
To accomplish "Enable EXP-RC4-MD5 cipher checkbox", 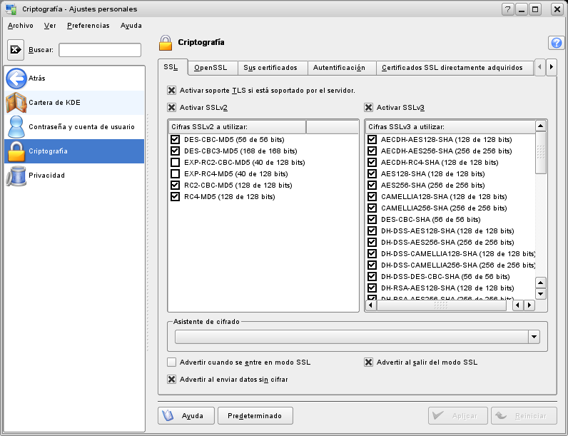I will tap(175, 173).
